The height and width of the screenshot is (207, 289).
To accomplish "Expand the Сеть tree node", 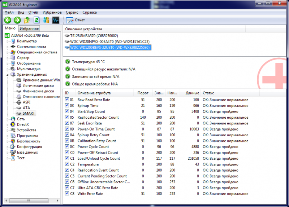I will (8, 119).
